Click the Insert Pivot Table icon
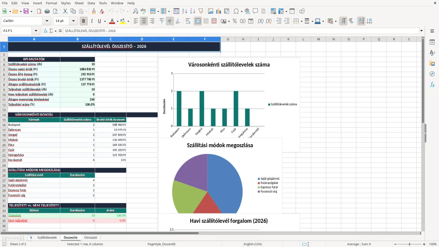Screen dimensions: 439x247 [227, 11]
